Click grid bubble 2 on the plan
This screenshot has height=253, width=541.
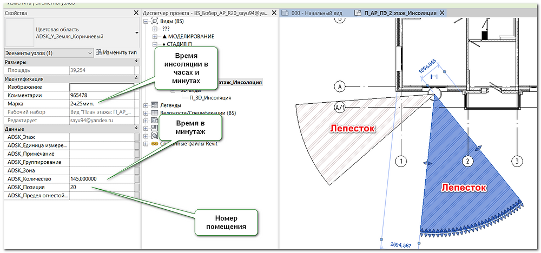click(467, 161)
